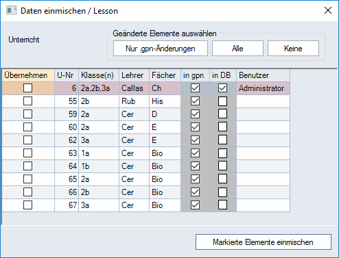Click class '1b' in lesson 64 row
The image size is (339, 258).
99,166
